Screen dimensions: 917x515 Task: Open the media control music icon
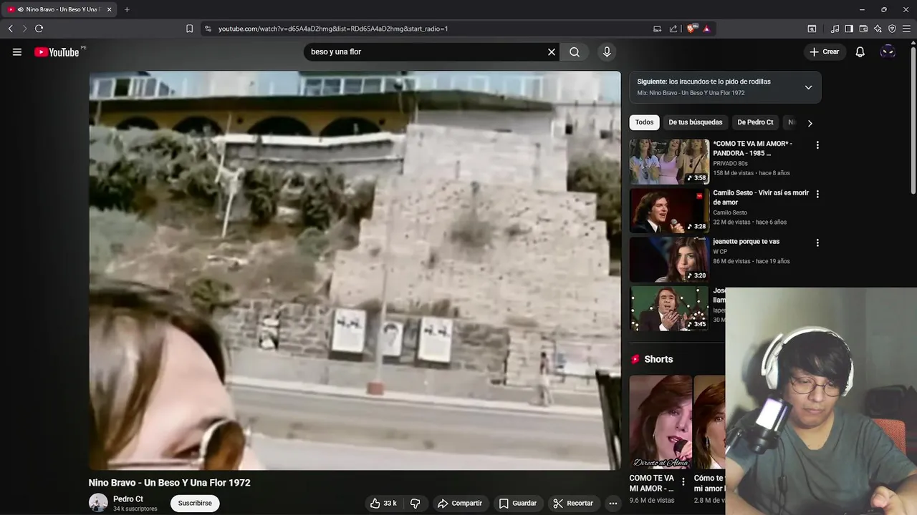point(835,29)
